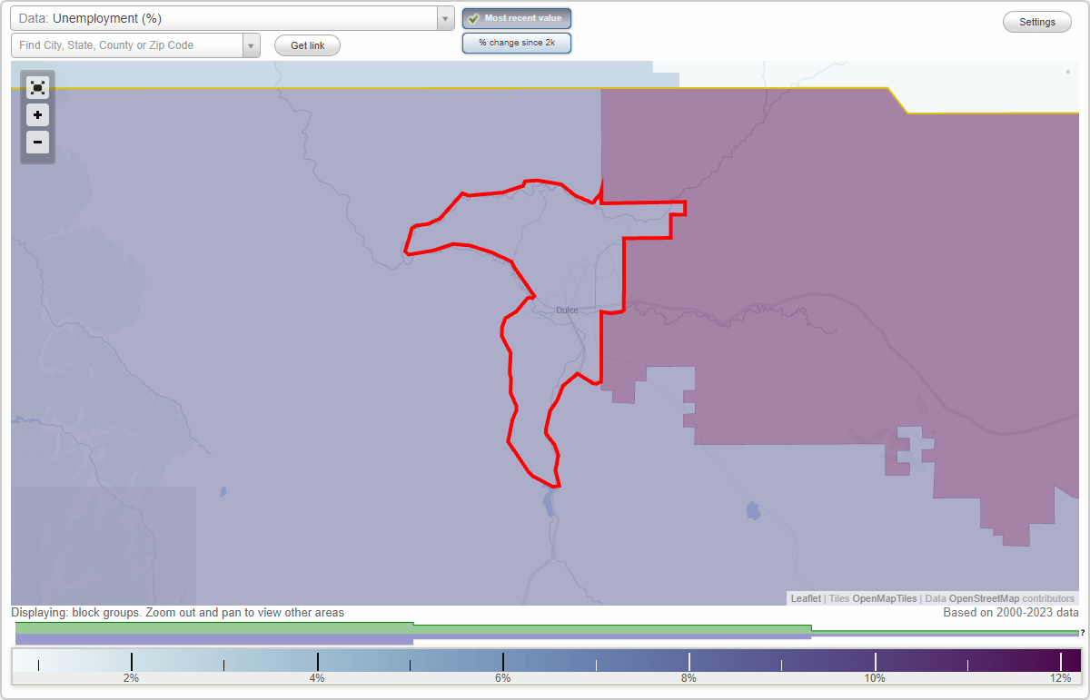Viewport: 1090px width, 700px height.
Task: Click the Find City search input field
Action: tap(127, 44)
